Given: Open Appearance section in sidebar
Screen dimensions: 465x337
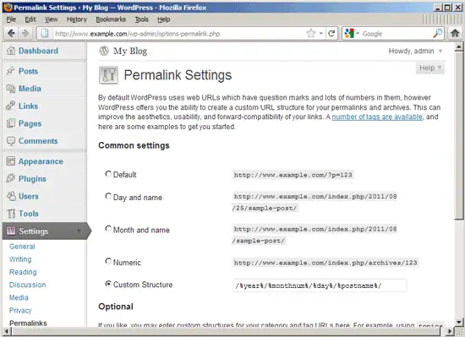Looking at the screenshot, I should point(41,161).
